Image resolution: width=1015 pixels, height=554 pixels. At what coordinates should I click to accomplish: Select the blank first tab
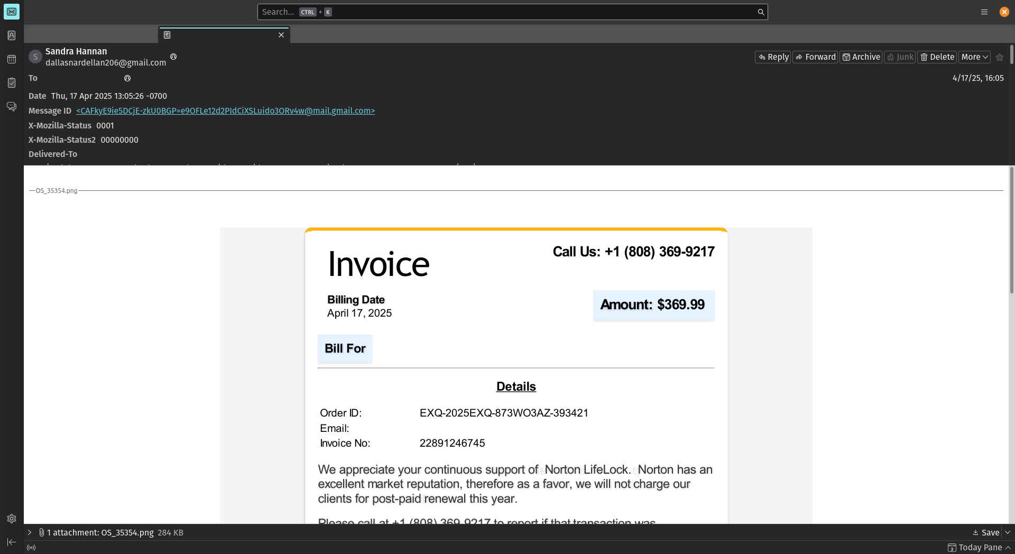[91, 35]
